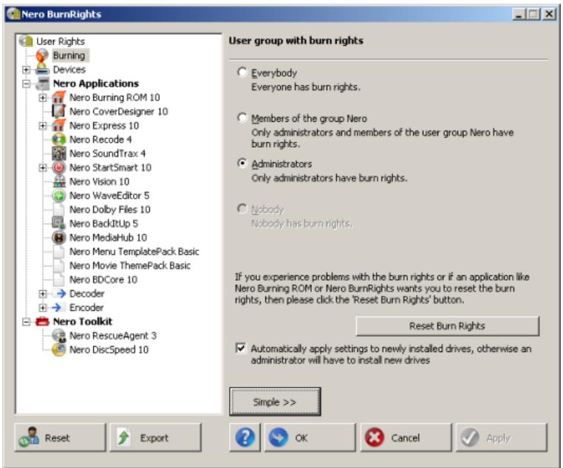Click the Encoder arrow icon

[58, 307]
